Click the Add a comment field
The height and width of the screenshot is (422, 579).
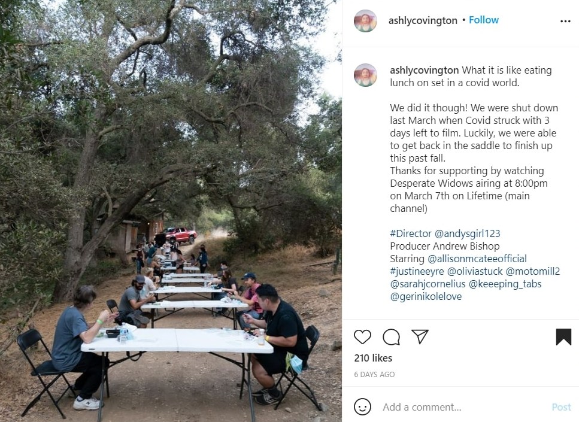[x=463, y=407]
